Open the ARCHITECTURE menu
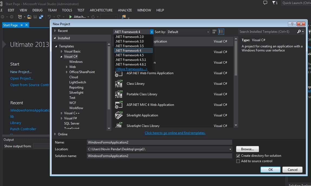The image size is (311, 186). (x=101, y=10)
